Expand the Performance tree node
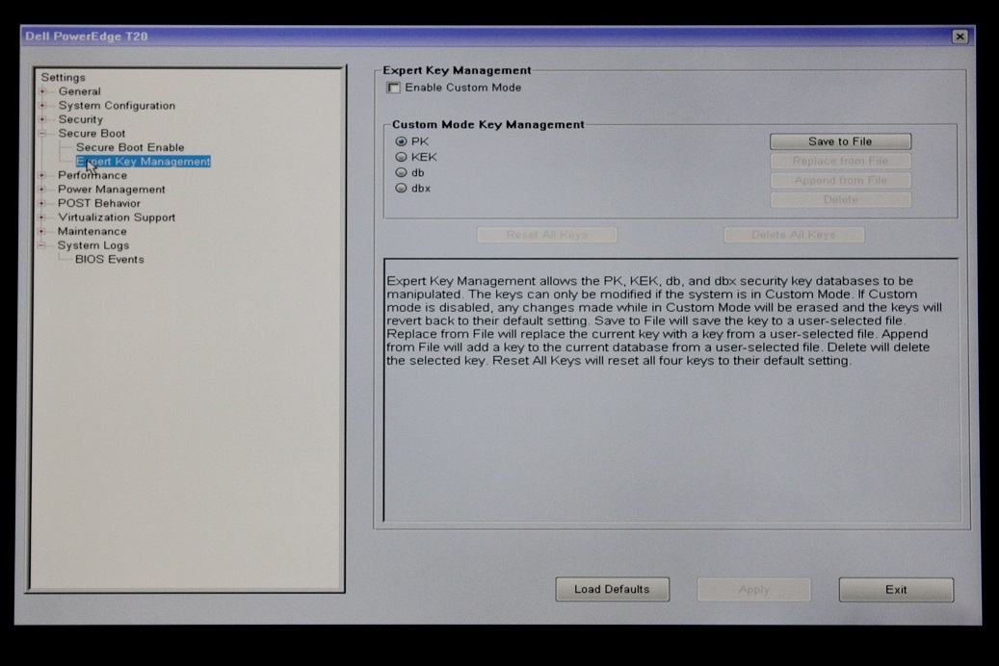Image resolution: width=999 pixels, height=666 pixels. (42, 175)
